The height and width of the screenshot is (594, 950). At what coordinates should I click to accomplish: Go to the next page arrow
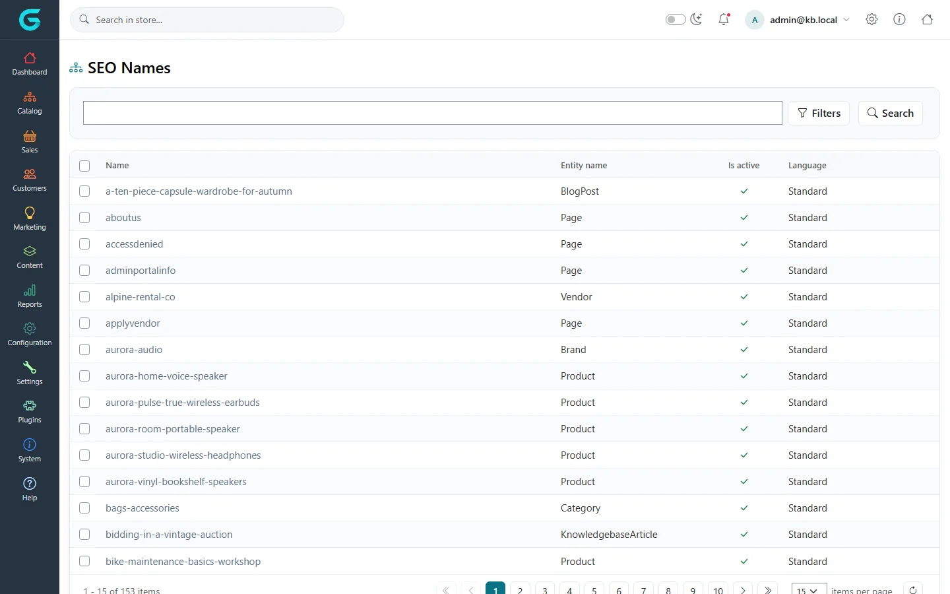(743, 590)
